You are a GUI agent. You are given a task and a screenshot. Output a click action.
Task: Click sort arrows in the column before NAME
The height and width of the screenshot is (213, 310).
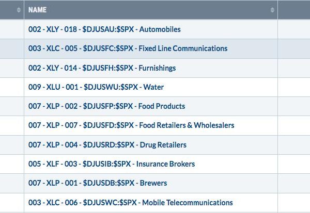19,10
